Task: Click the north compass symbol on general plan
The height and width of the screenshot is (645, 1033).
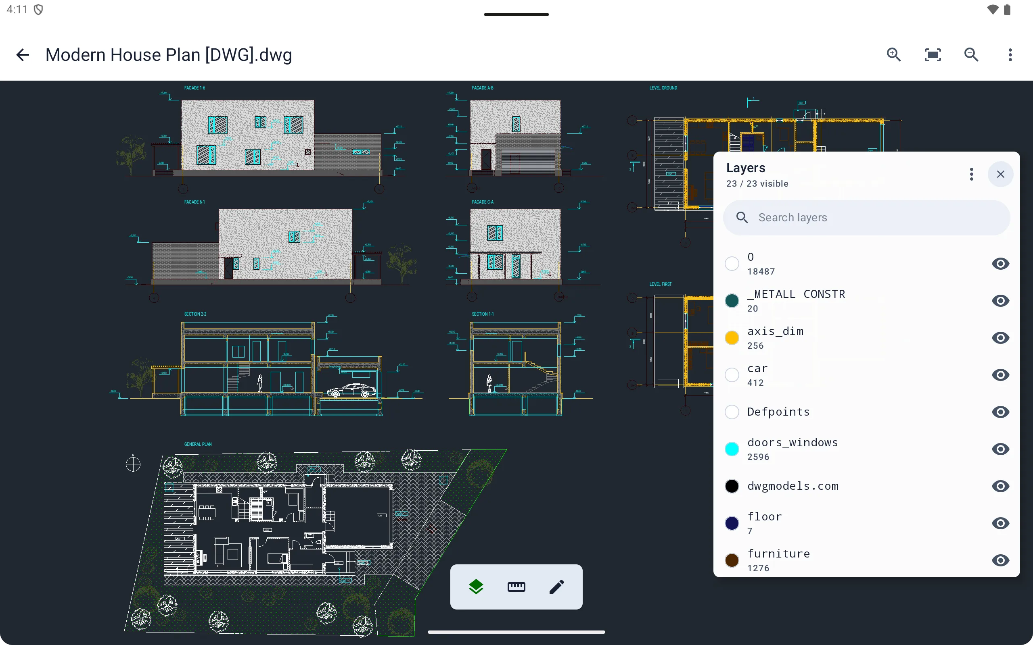Action: click(x=133, y=464)
